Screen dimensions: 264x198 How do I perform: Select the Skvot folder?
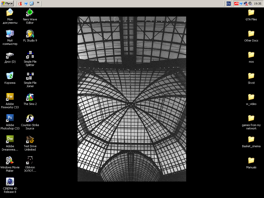(x=251, y=78)
